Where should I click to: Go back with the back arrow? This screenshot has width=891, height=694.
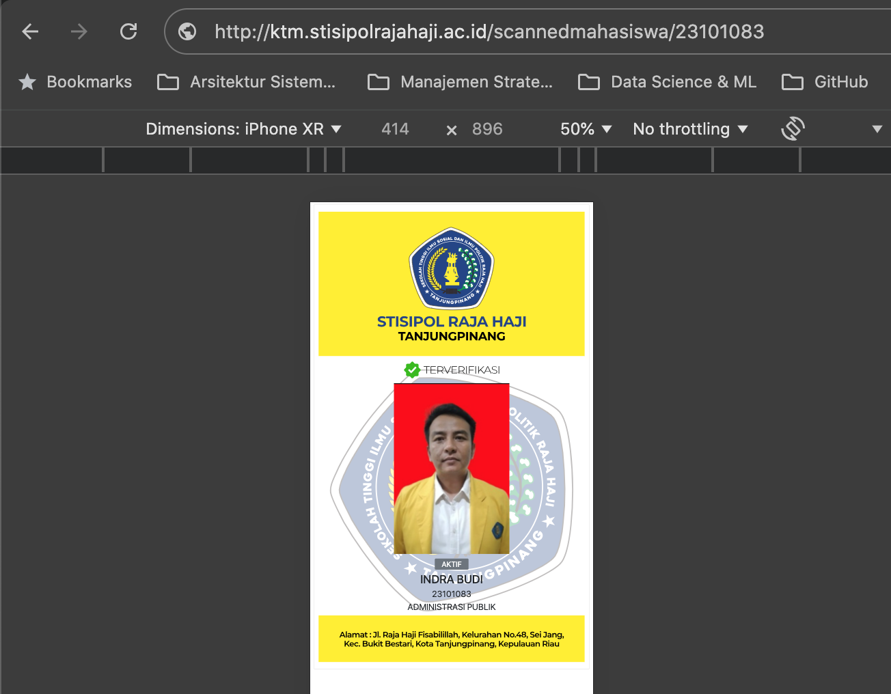[30, 31]
